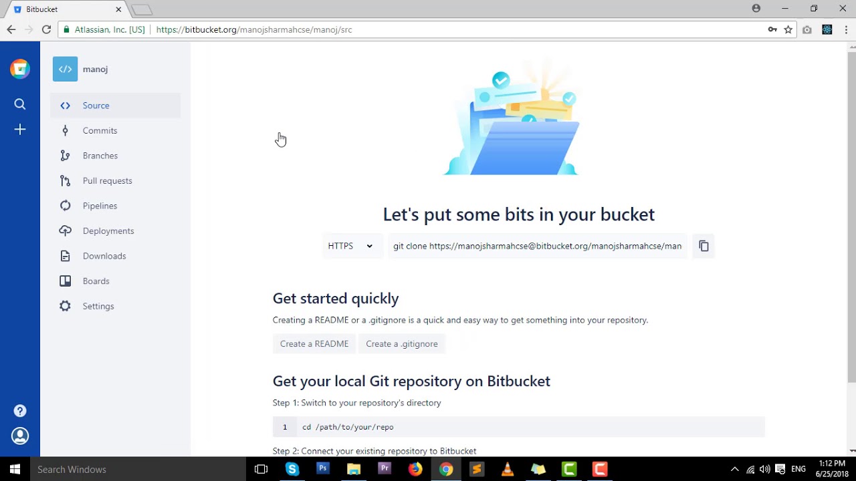
Task: Open search from the blue sidebar magnifier
Action: pos(20,104)
